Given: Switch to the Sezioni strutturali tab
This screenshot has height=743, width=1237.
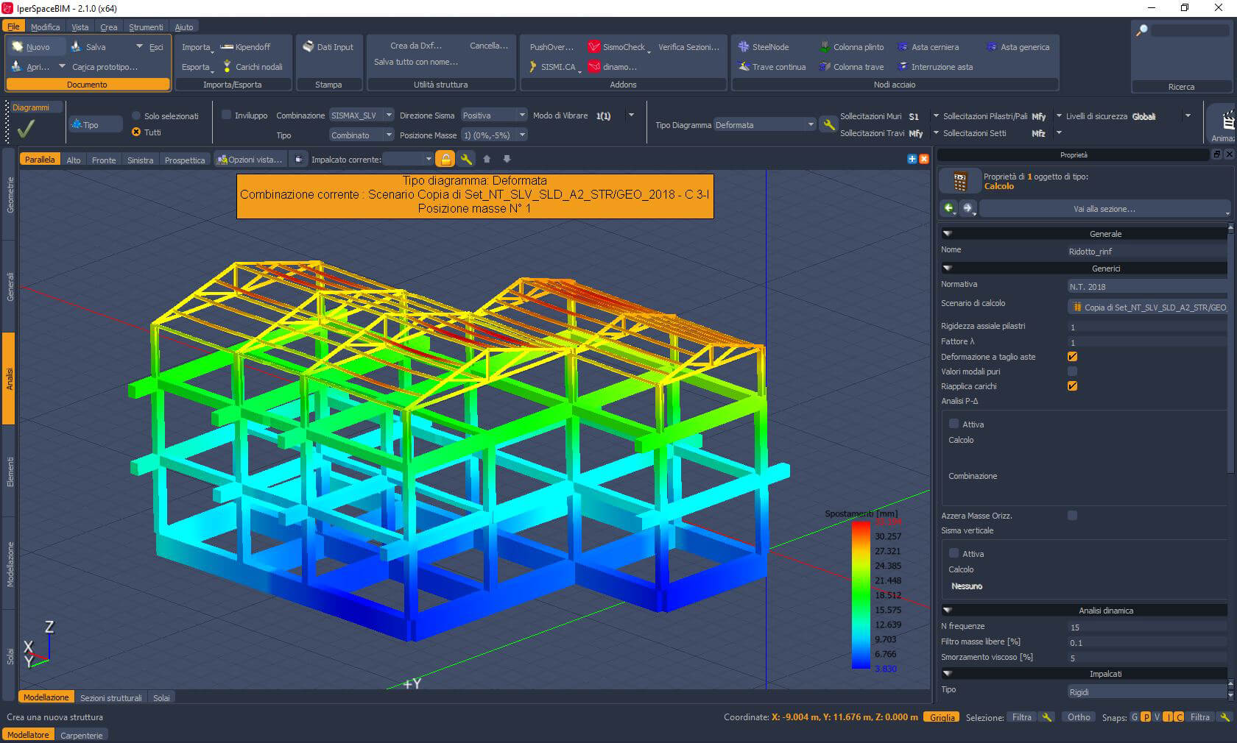Looking at the screenshot, I should (110, 697).
